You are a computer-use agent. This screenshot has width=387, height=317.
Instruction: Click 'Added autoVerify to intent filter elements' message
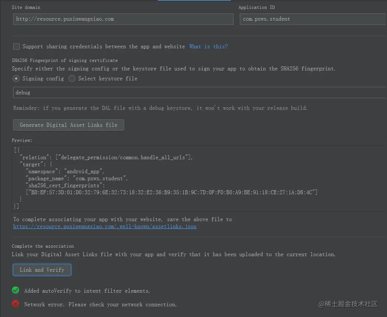[87, 291]
